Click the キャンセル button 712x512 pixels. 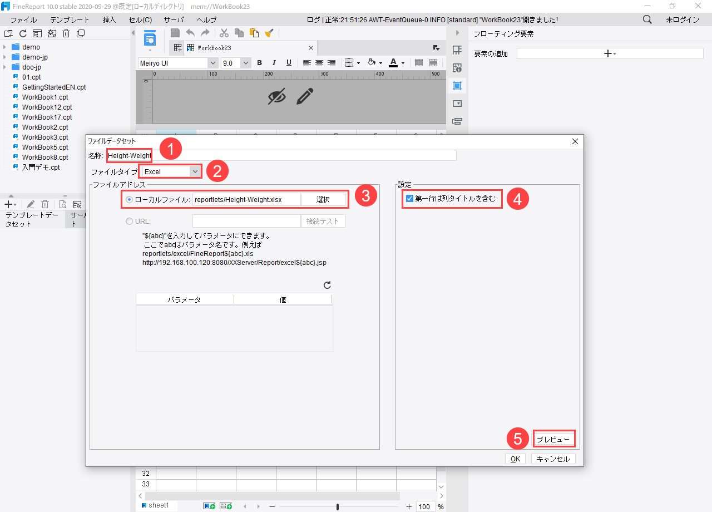pos(553,459)
